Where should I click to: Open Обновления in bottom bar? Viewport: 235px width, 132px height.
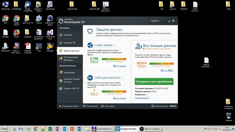pos(90,106)
